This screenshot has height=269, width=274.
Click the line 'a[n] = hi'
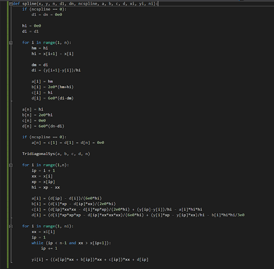[33, 109]
